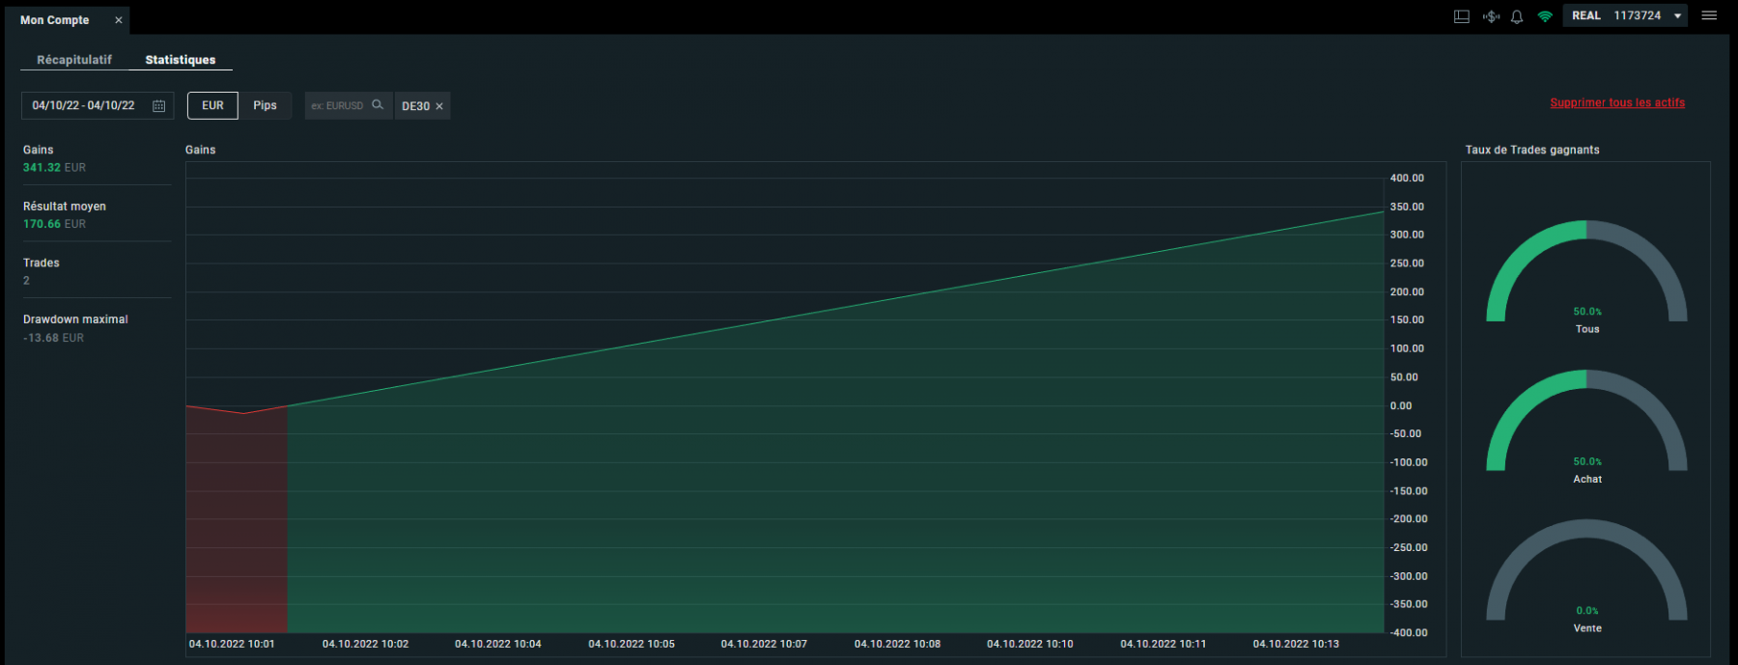This screenshot has height=665, width=1738.
Task: Click the Achat win rate gauge
Action: (x=1586, y=425)
